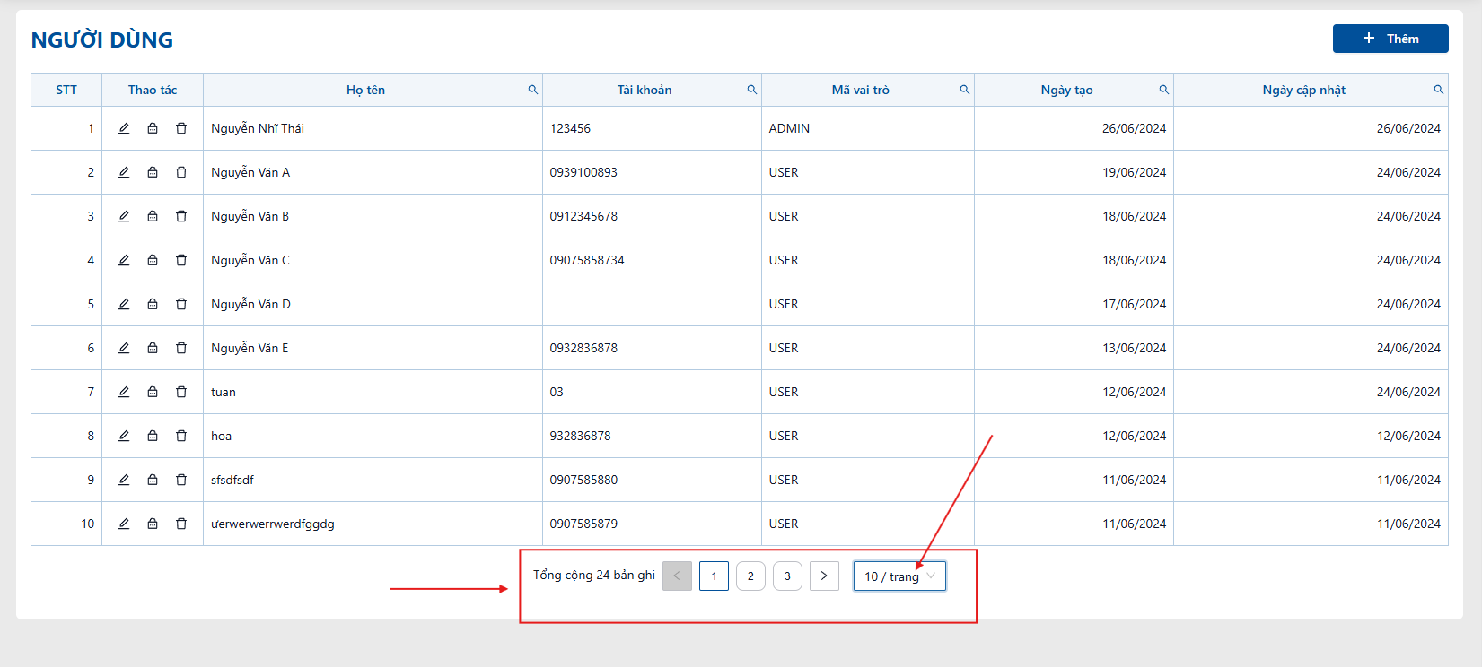Click the name Nguyễn Văn D
Image resolution: width=1482 pixels, height=667 pixels.
tap(250, 304)
